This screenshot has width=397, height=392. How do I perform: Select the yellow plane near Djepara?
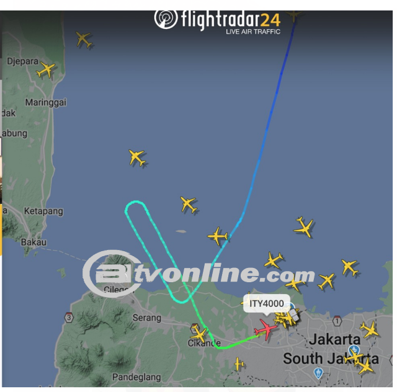pyautogui.click(x=46, y=69)
